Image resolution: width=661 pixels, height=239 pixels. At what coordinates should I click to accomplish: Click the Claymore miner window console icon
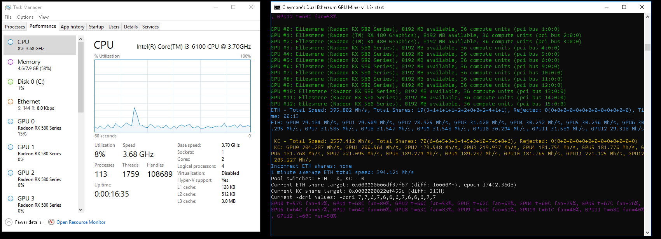(x=277, y=7)
